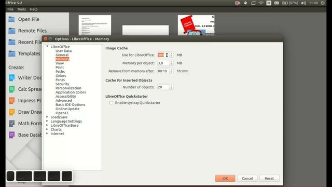The height and width of the screenshot is (187, 332).
Task: Click the Number of objects field
Action: tap(163, 87)
